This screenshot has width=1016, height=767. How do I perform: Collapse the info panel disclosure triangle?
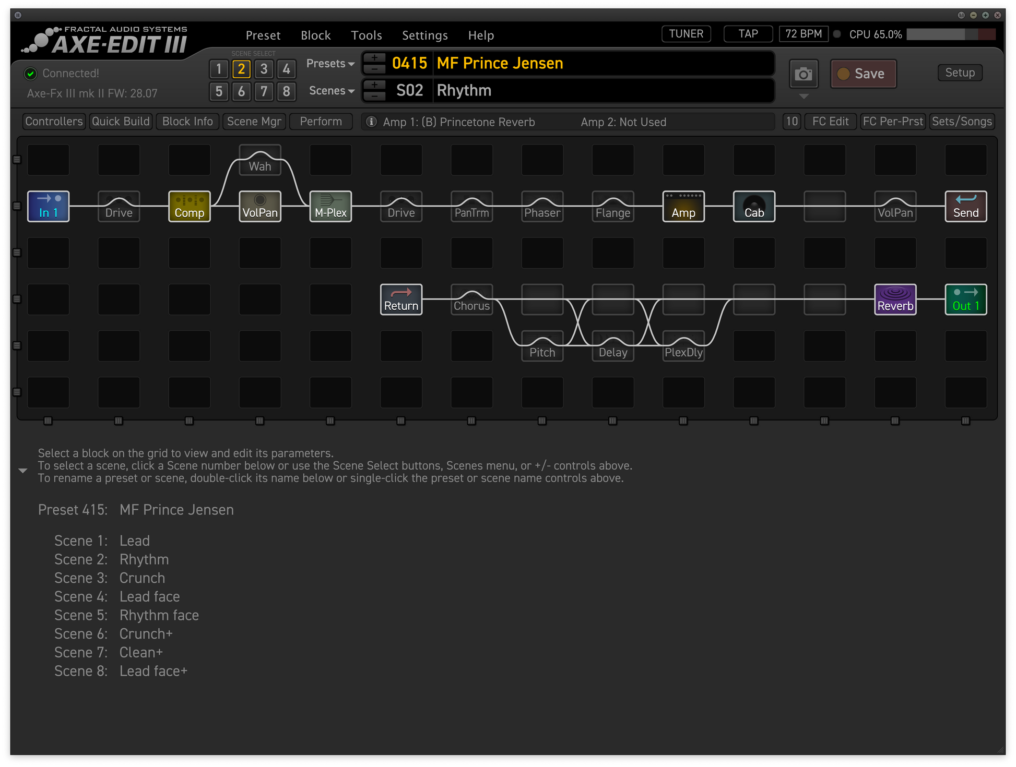click(x=22, y=471)
